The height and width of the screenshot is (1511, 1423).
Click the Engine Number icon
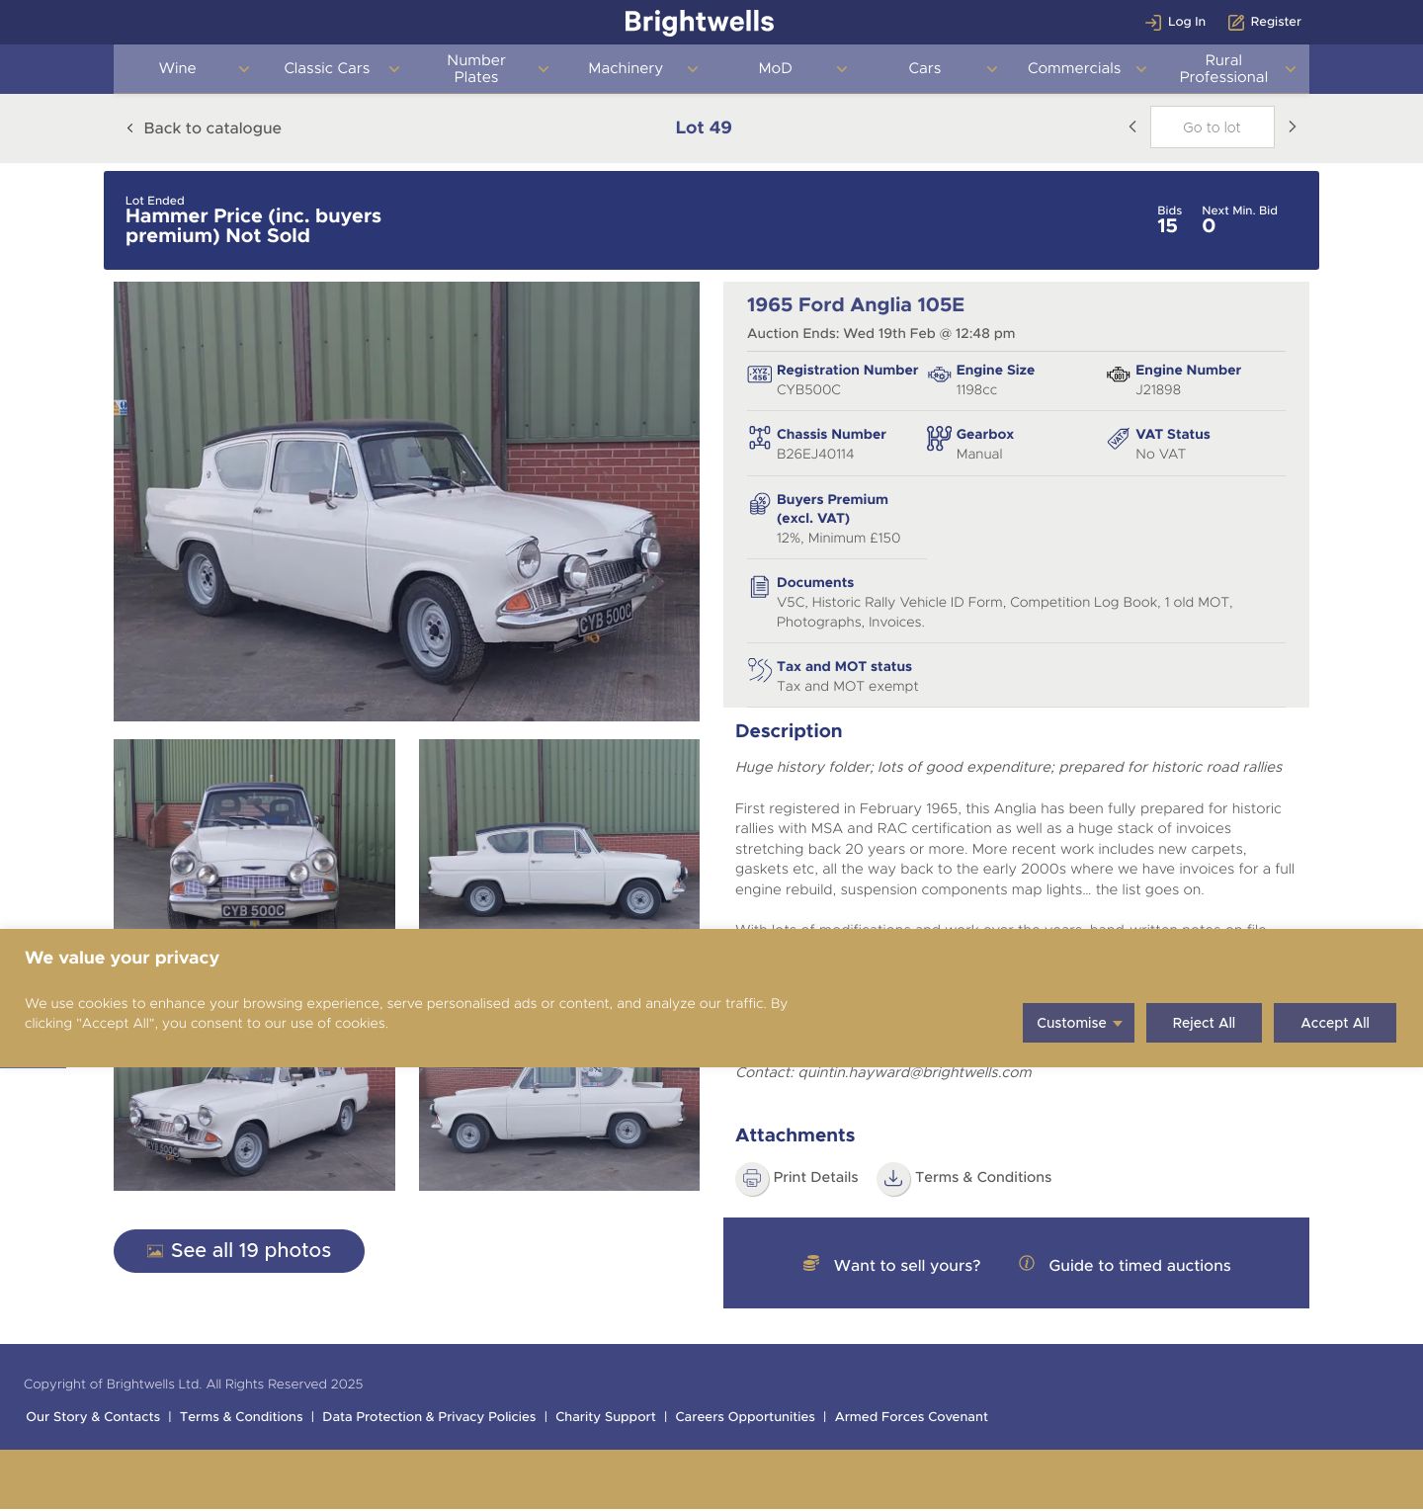coord(1118,374)
